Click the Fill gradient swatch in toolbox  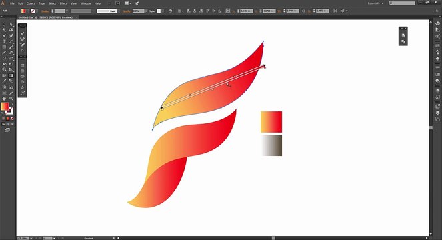tap(5, 106)
